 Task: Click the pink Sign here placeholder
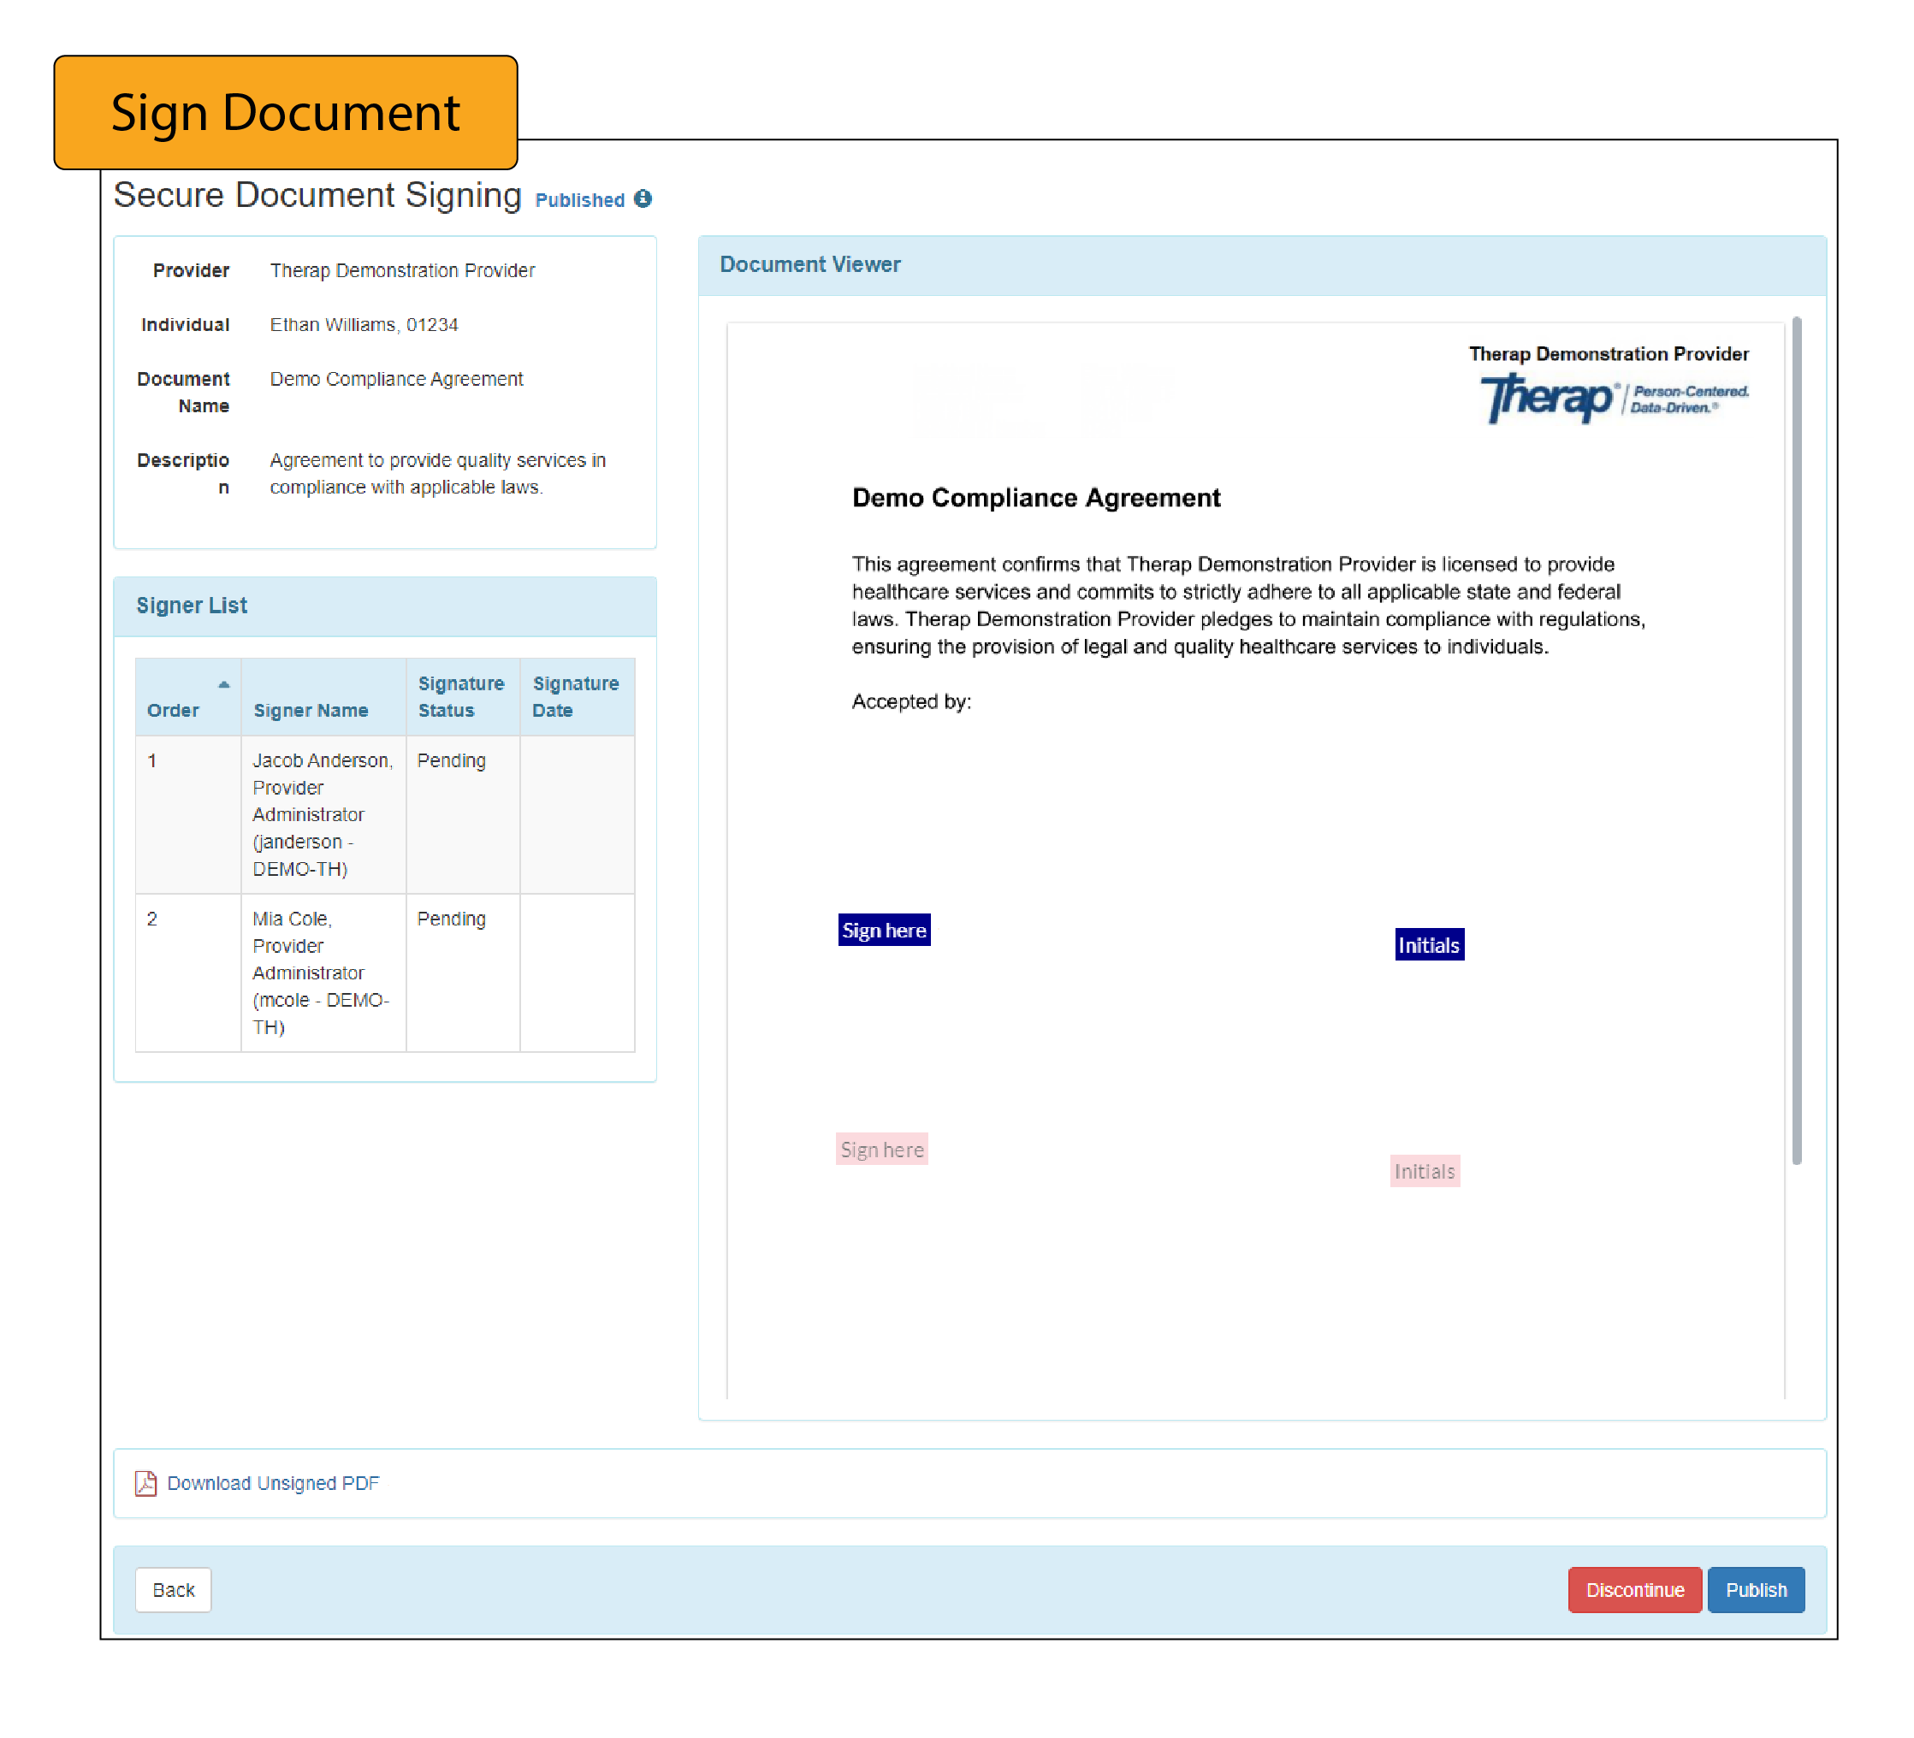(881, 1149)
